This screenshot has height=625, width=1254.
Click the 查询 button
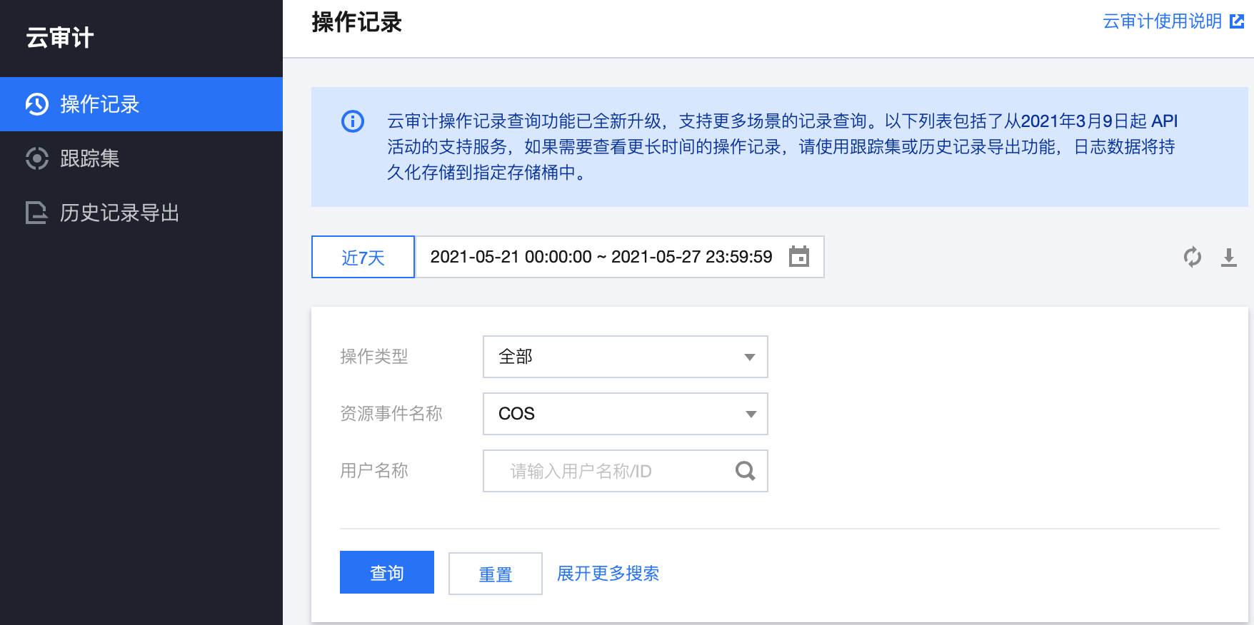click(x=387, y=572)
